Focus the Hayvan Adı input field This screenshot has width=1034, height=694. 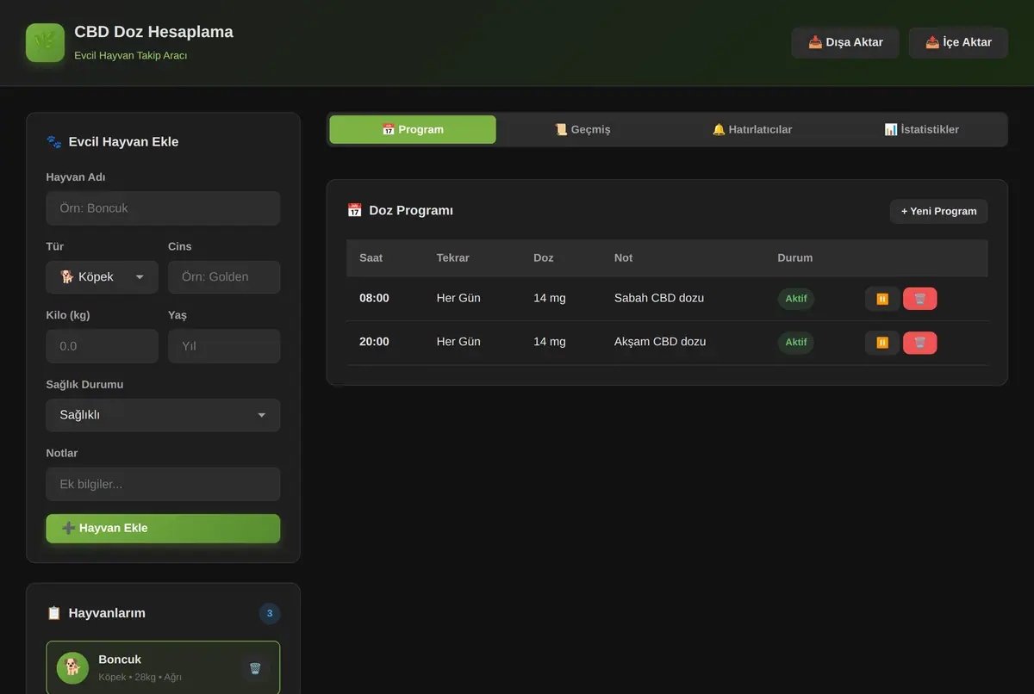pos(163,208)
